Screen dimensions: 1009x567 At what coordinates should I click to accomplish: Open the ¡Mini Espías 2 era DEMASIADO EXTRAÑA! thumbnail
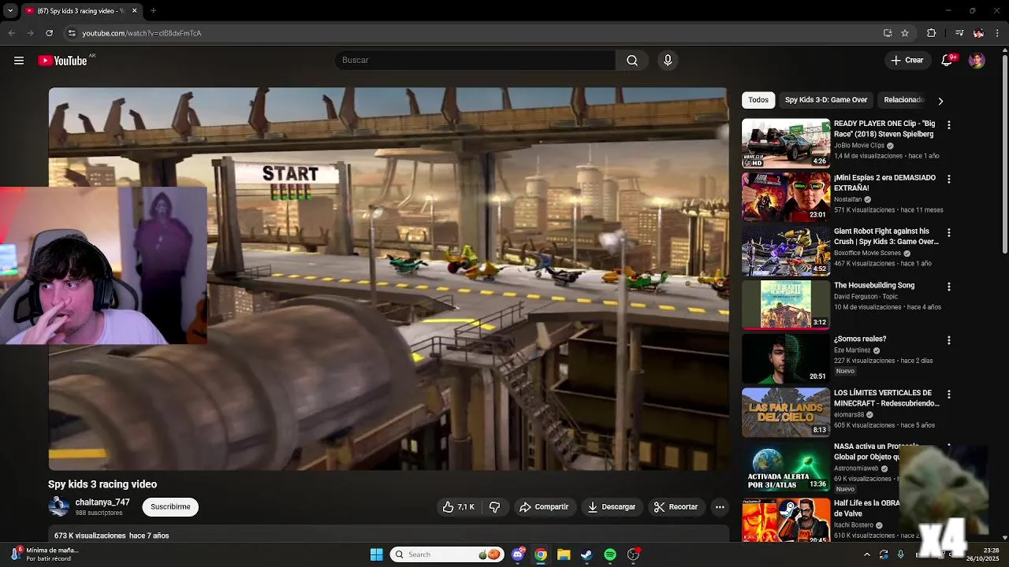pos(786,197)
